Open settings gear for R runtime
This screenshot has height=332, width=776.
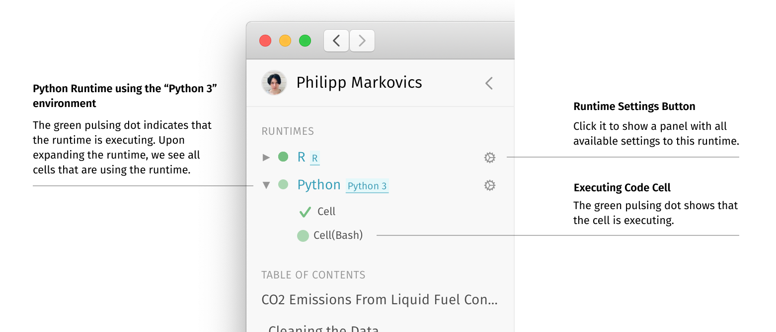490,158
